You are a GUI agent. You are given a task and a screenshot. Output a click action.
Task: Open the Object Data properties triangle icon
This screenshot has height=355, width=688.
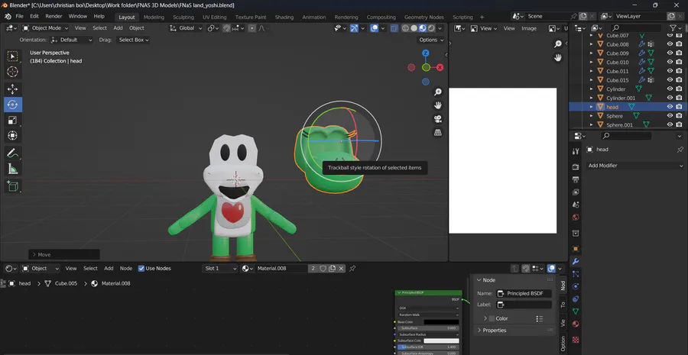point(576,311)
